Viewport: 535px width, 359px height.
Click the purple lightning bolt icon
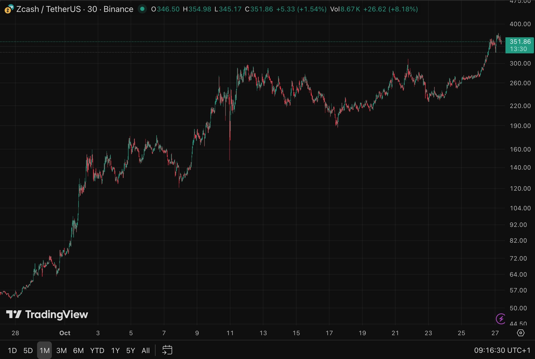coord(501,319)
